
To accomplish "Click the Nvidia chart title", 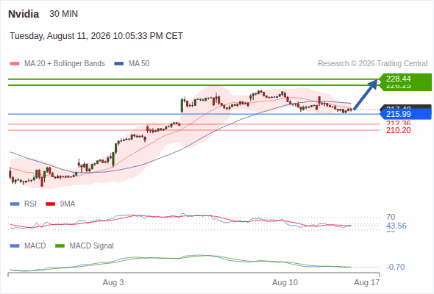I will [24, 14].
